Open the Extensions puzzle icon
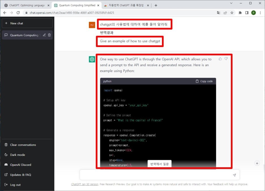Viewport: 265px width, 191px height. [240, 13]
